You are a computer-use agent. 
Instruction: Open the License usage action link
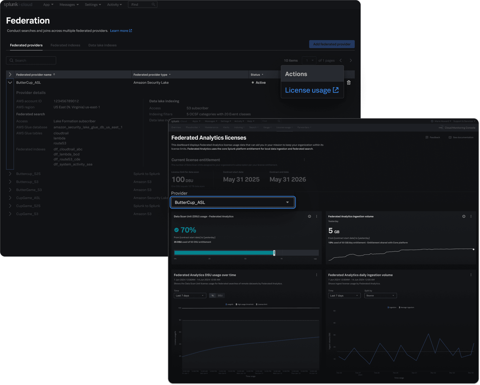(x=312, y=90)
